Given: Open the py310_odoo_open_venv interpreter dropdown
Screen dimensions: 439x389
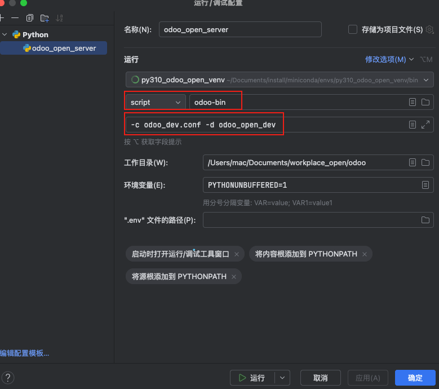Looking at the screenshot, I should click(427, 80).
